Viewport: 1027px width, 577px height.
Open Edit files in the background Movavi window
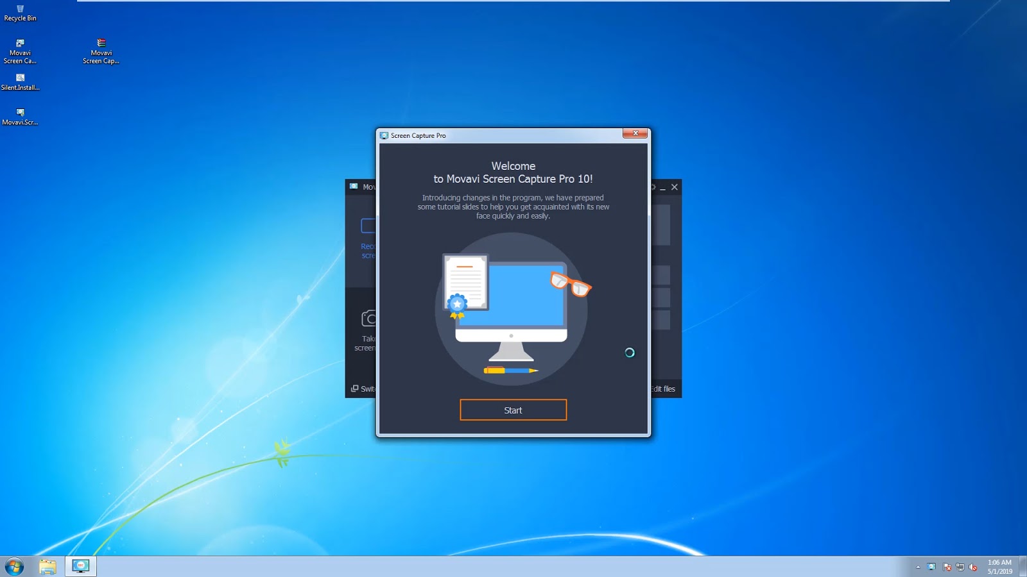tap(664, 389)
